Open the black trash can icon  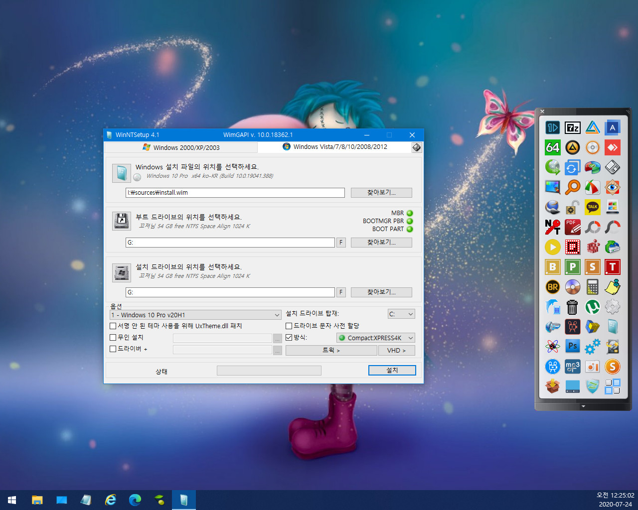point(572,307)
